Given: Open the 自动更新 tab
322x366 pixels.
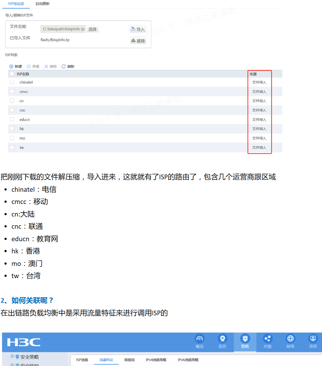Looking at the screenshot, I should [x=43, y=4].
